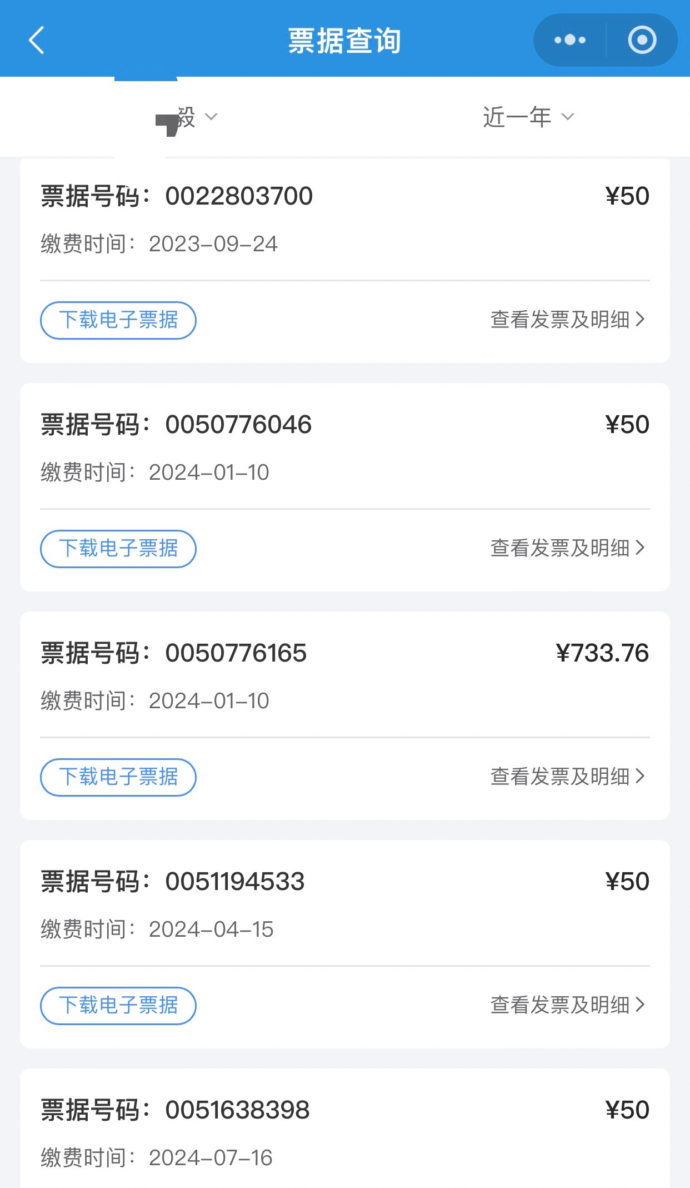Tap the mini program close circle icon

point(642,40)
